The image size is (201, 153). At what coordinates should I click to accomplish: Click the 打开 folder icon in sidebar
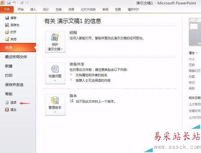[x=7, y=32]
